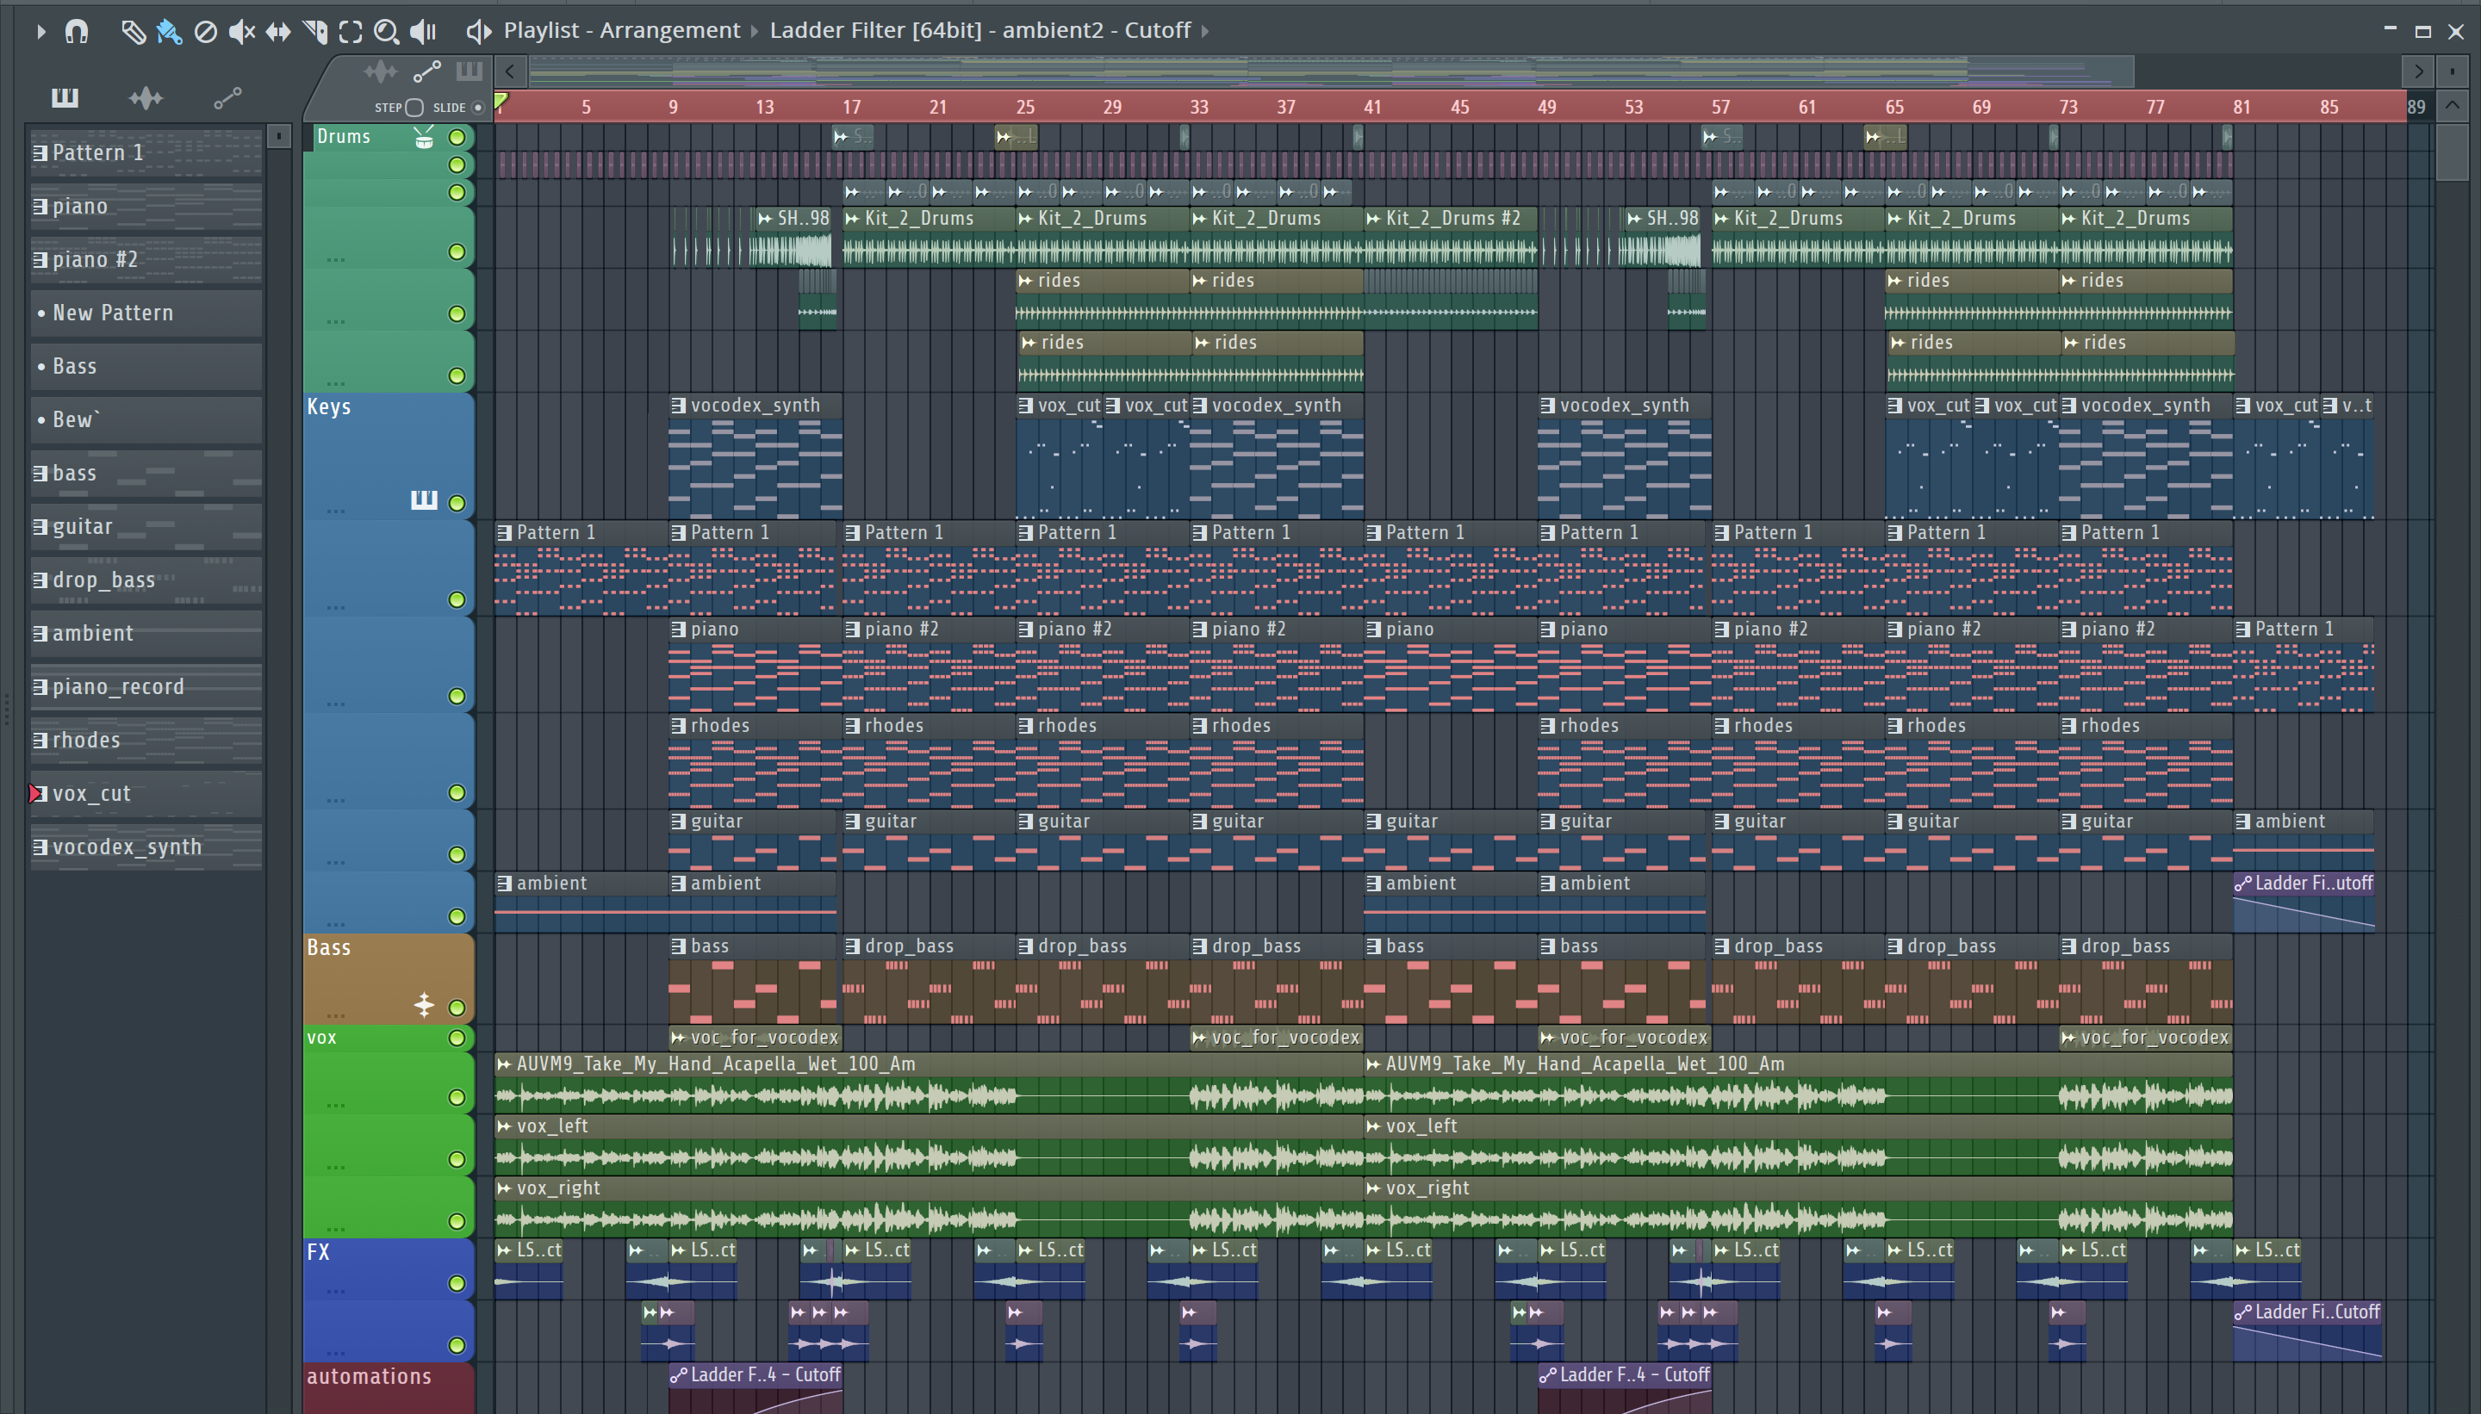Select the Delete tool
The image size is (2481, 1414).
pos(205,31)
